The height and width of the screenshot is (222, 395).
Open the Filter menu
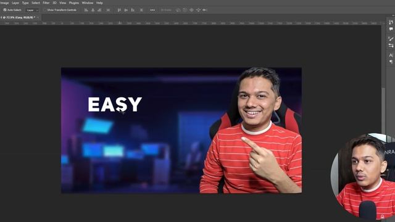coord(46,2)
